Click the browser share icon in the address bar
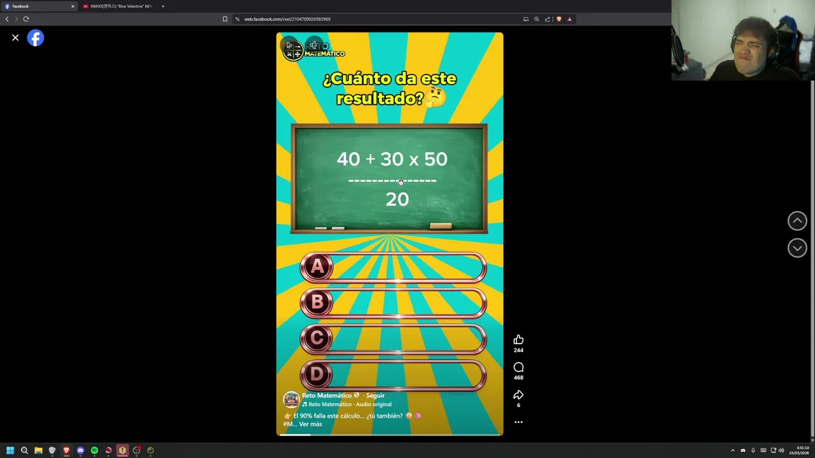Viewport: 815px width, 458px height. (548, 19)
